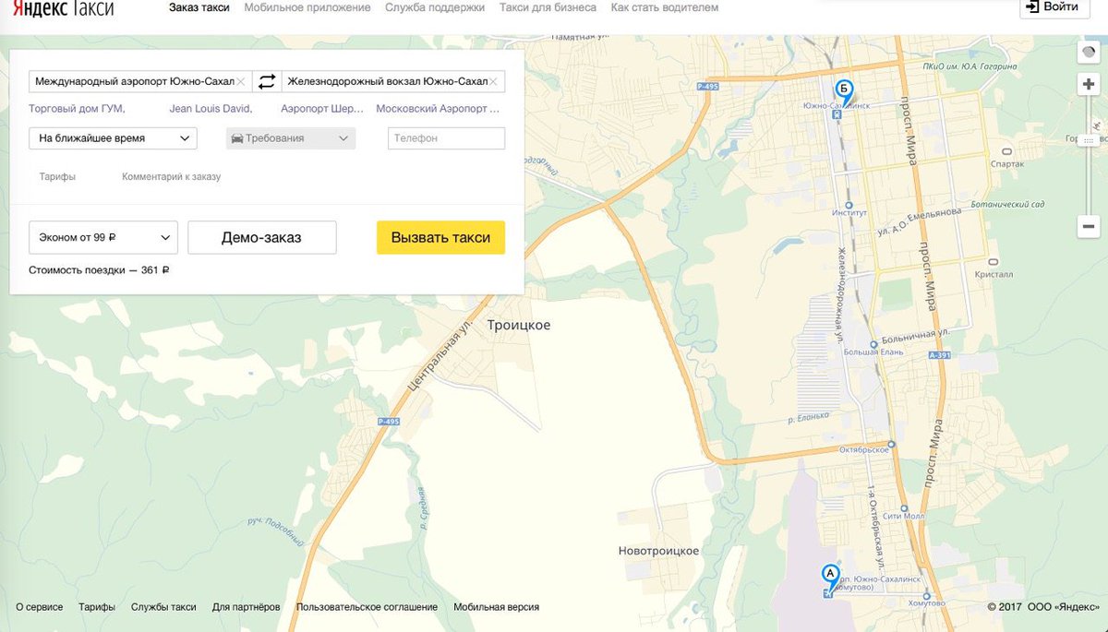Open Комментарий к заказу link

click(172, 176)
